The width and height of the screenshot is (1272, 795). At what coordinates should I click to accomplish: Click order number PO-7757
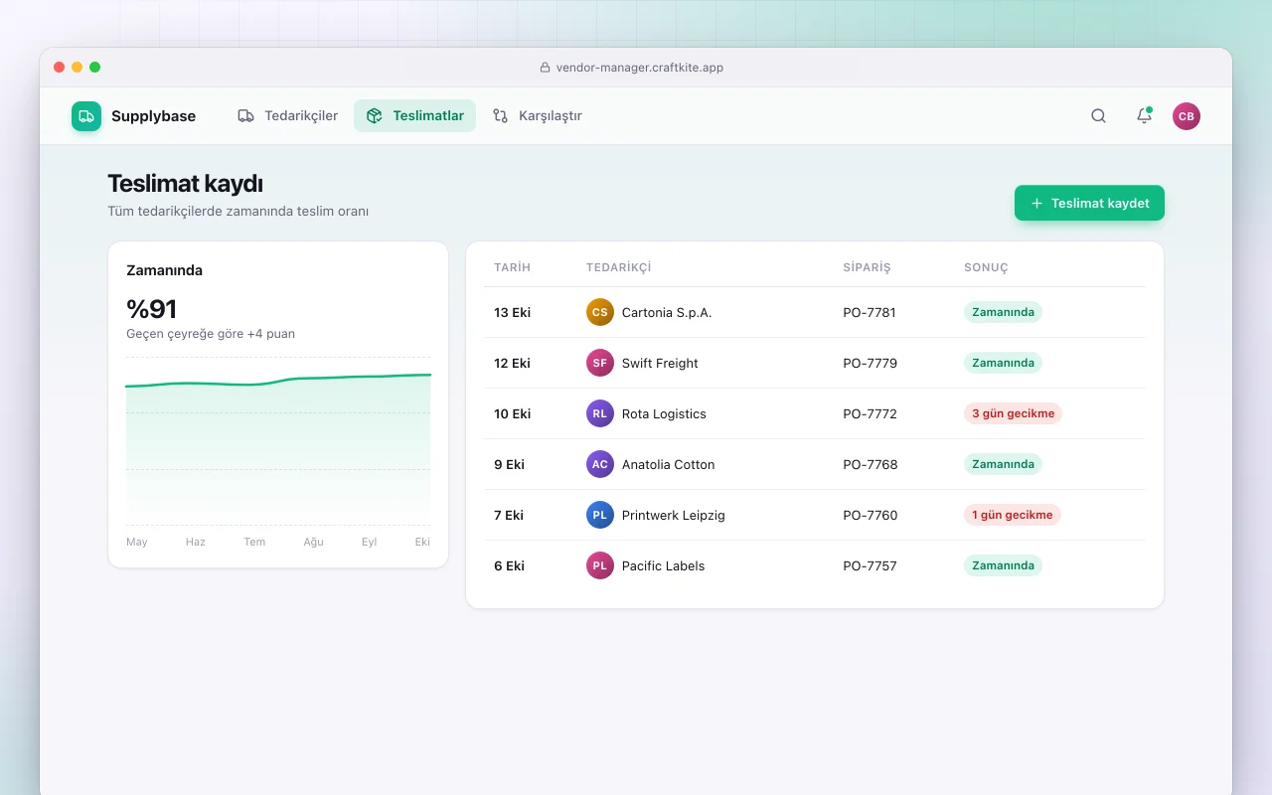tap(870, 565)
